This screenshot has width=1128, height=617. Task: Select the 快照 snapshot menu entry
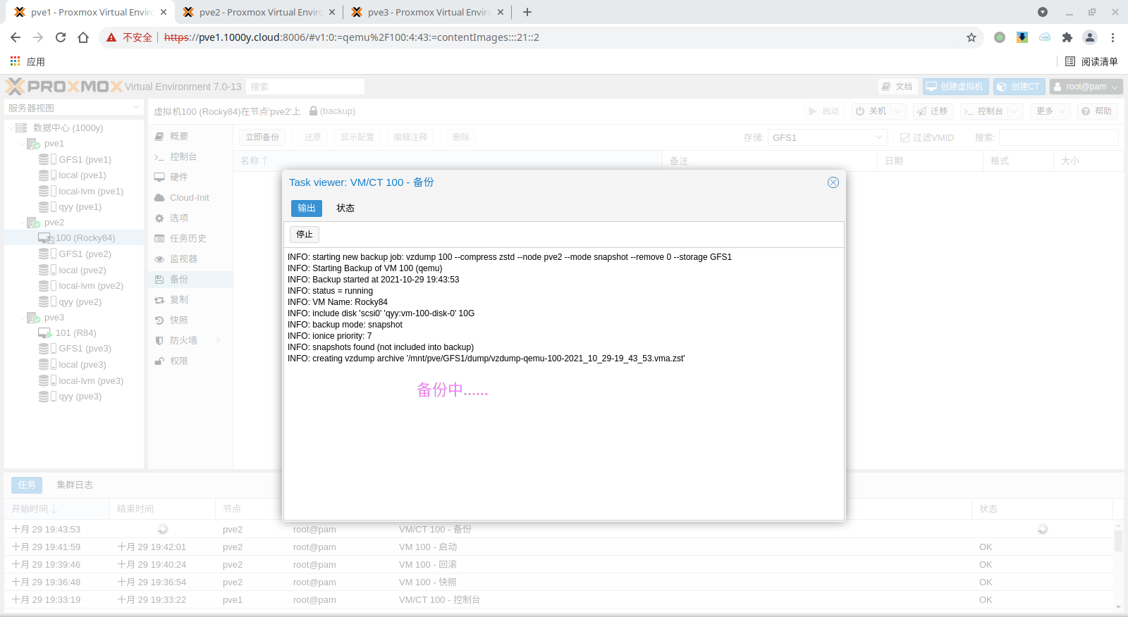[x=179, y=320]
